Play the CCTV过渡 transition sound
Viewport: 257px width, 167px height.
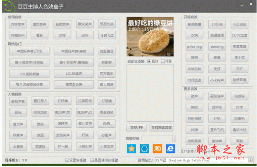tap(239, 35)
